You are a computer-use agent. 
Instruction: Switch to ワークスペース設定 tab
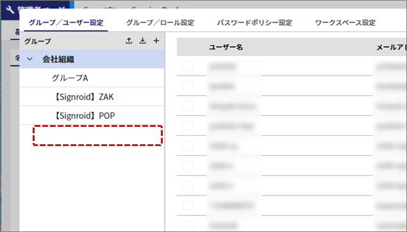(345, 22)
